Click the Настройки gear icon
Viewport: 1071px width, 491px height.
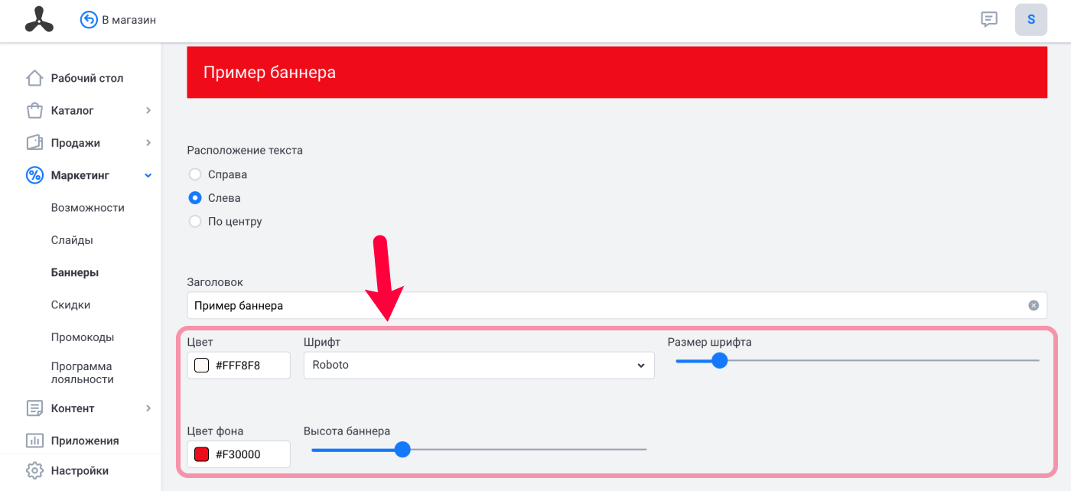coord(34,470)
